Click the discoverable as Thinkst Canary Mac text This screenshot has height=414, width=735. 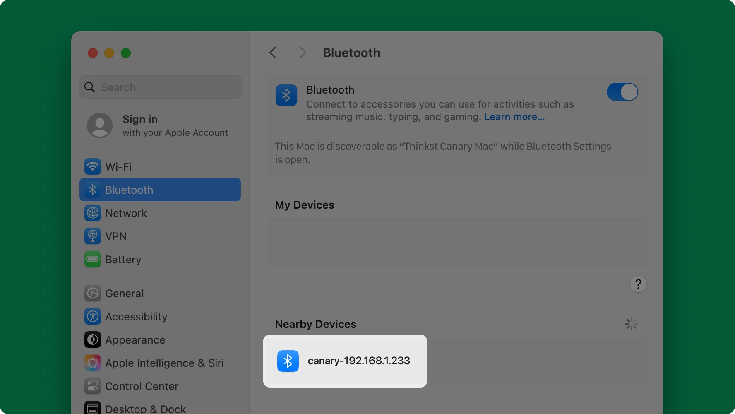[443, 153]
